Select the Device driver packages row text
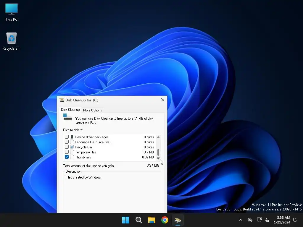303x227 pixels. click(92, 137)
